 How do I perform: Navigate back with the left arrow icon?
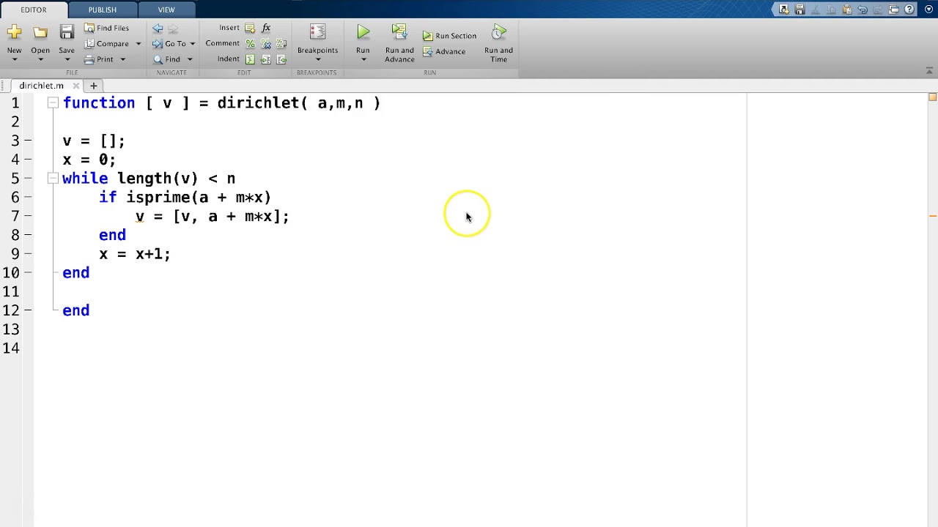[x=158, y=29]
